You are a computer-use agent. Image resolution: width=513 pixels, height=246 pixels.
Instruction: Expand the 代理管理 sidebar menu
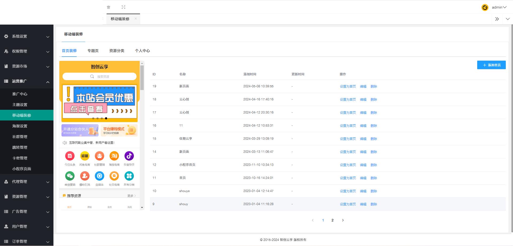[27, 182]
